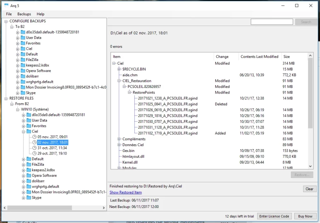Select the htmlayout.dll file row

pos(133,156)
